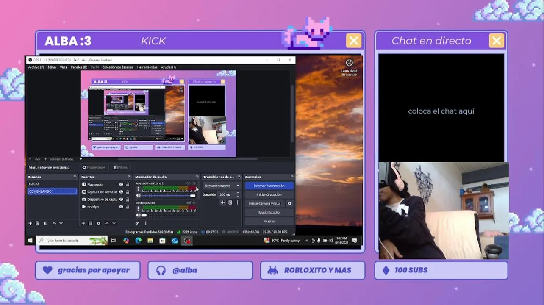This screenshot has height=305, width=544.
Task: Move source down in Fuentes panel
Action: point(114,223)
